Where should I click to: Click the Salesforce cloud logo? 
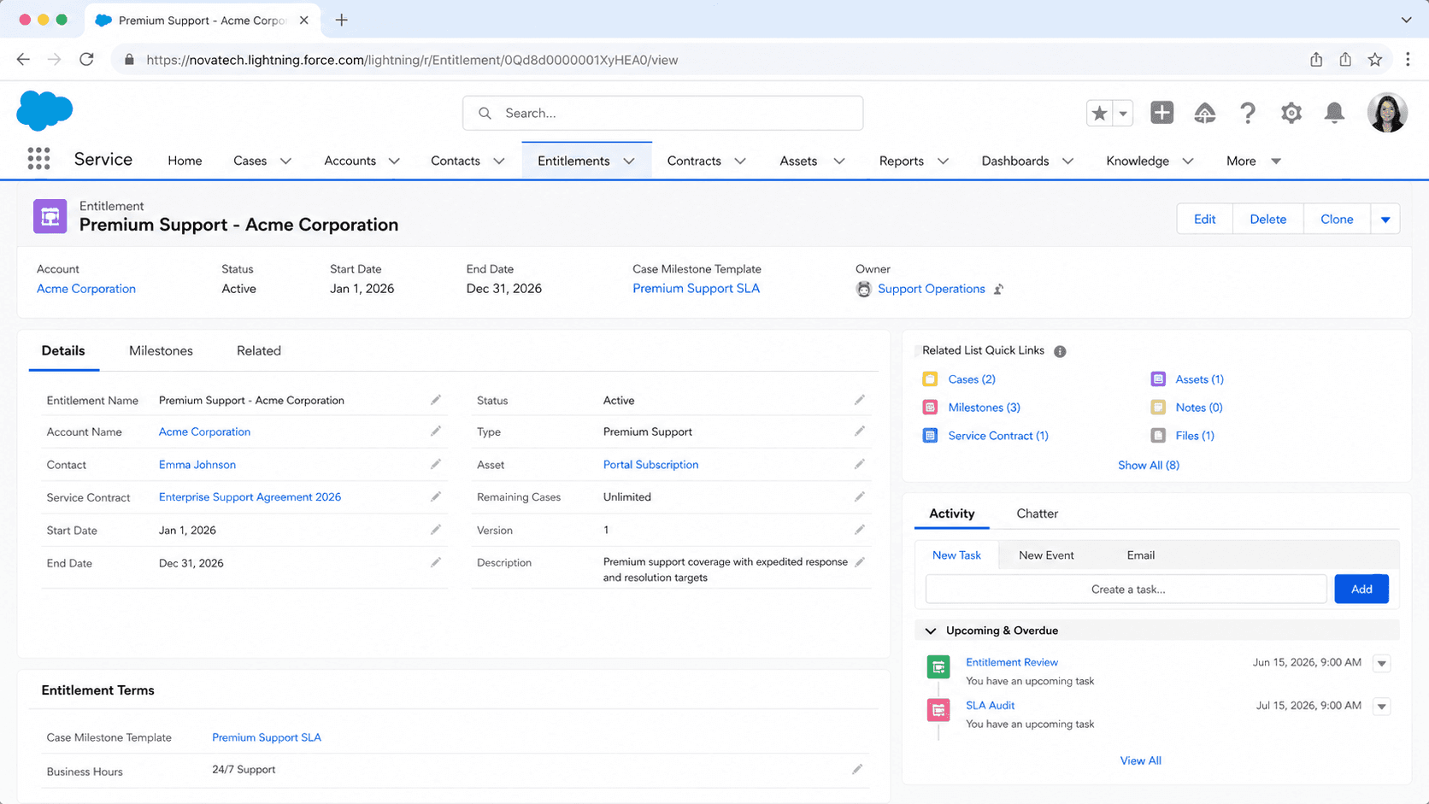coord(44,111)
